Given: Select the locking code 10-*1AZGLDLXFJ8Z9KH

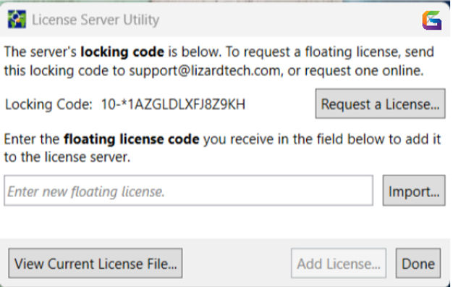Looking at the screenshot, I should coord(173,104).
